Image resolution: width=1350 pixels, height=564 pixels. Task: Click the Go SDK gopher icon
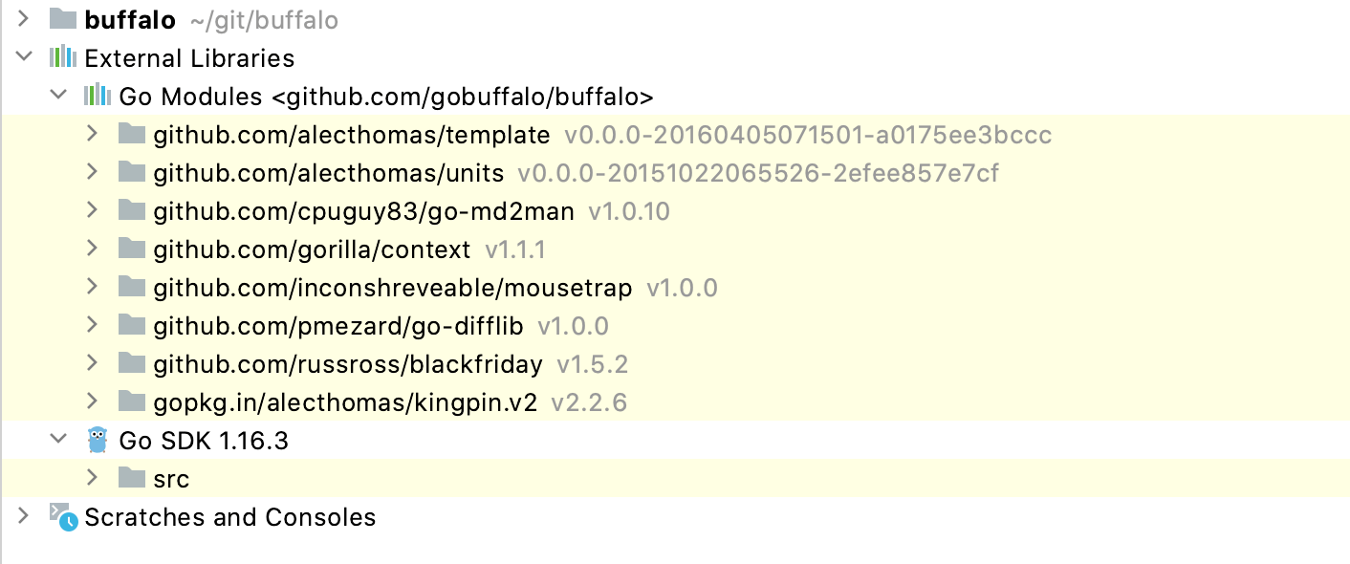pos(98,440)
